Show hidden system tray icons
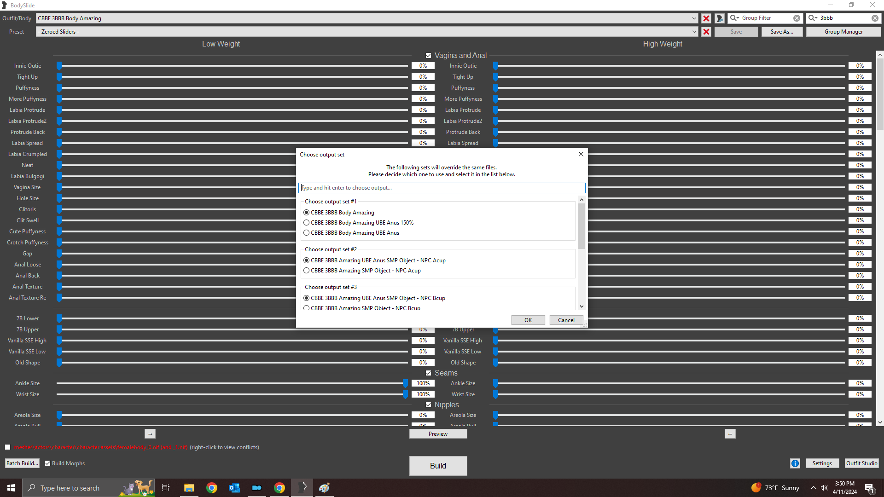The height and width of the screenshot is (497, 884). 813,488
